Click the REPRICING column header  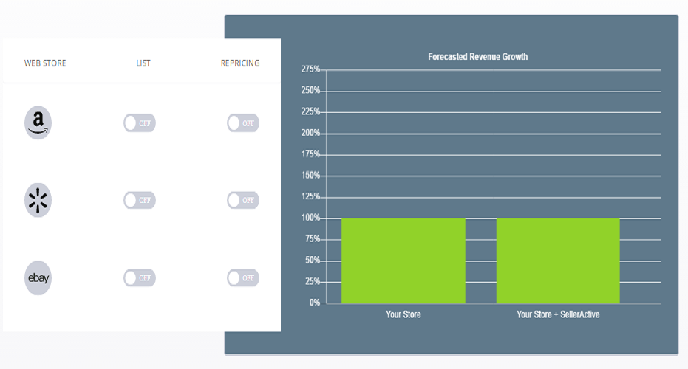(240, 63)
